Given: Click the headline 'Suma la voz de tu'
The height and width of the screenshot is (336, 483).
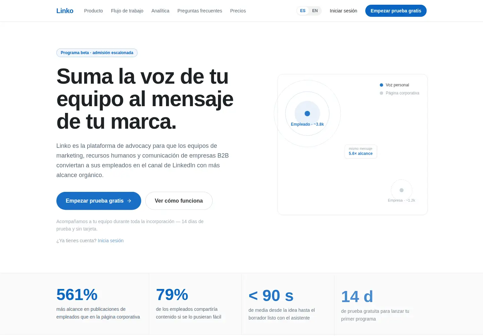Looking at the screenshot, I should pos(143,77).
